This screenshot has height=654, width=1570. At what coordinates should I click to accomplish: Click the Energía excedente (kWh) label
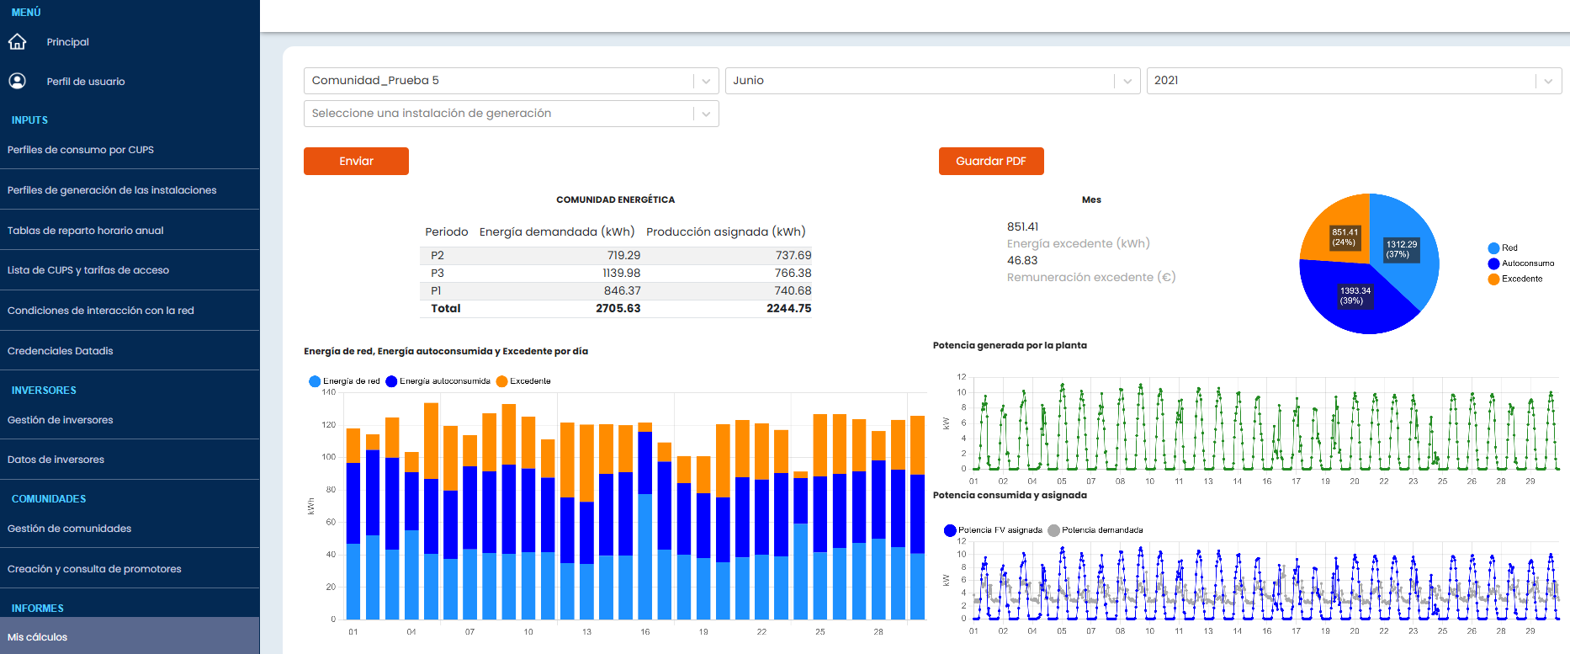tap(1079, 243)
